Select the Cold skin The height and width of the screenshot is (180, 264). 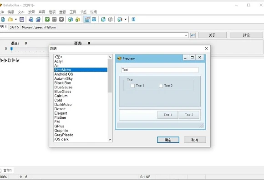[x=81, y=100]
